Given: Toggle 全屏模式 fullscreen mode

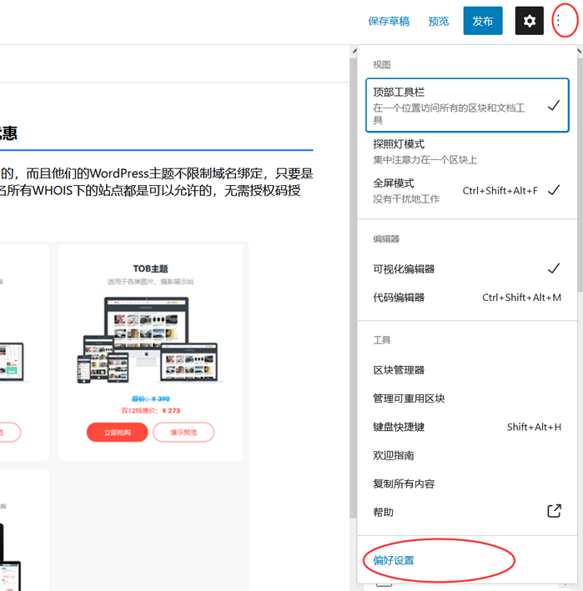Looking at the screenshot, I should click(x=467, y=191).
